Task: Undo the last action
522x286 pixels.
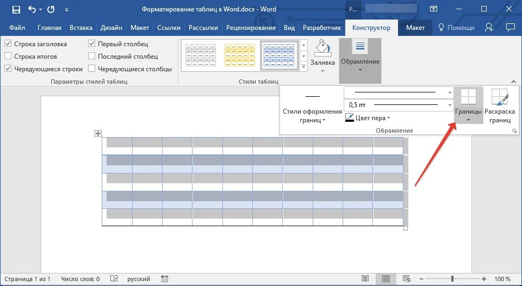Action: pyautogui.click(x=32, y=9)
